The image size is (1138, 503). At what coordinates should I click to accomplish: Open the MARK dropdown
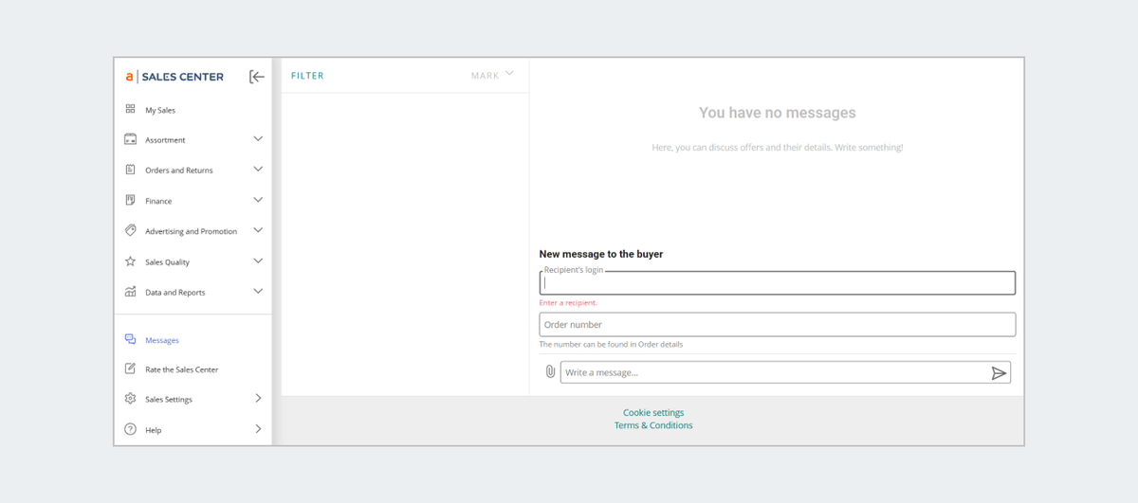pos(492,75)
